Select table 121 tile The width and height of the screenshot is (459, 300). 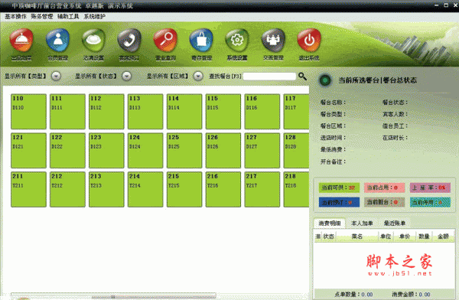pyautogui.click(x=29, y=150)
